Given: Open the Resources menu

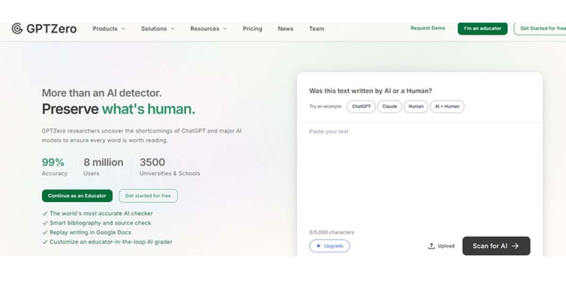Looking at the screenshot, I should coord(208,29).
